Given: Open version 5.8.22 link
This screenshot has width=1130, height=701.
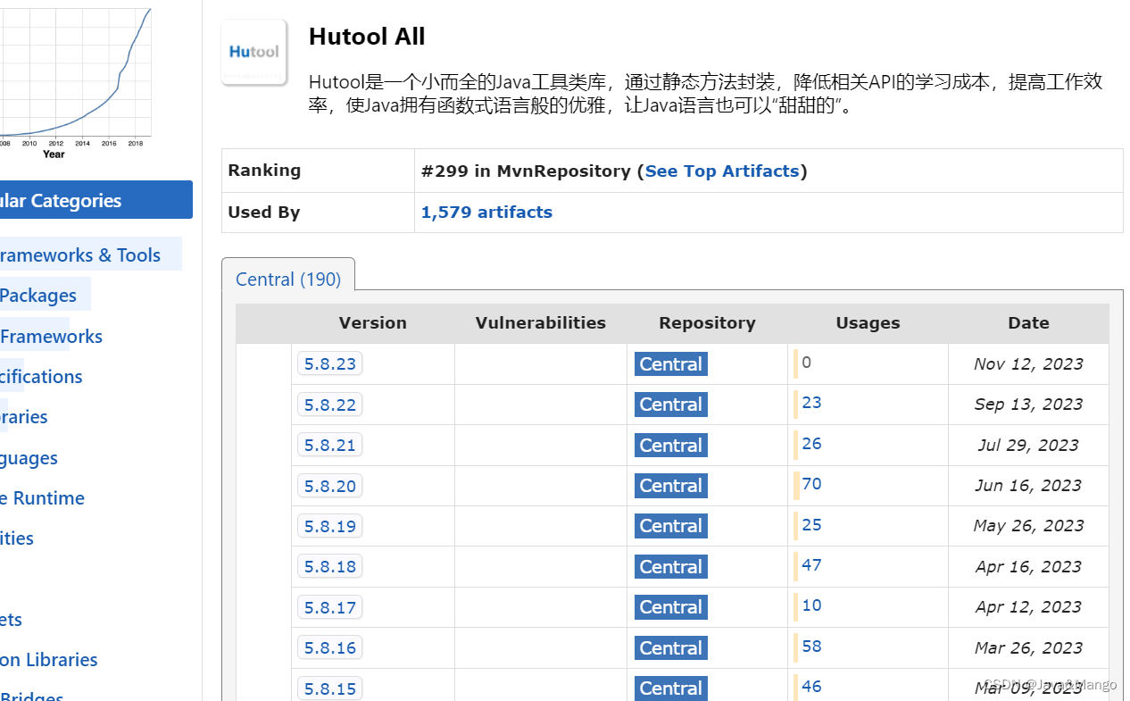Looking at the screenshot, I should point(330,405).
